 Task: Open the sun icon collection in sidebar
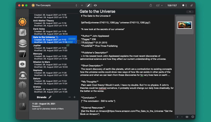[22, 22]
